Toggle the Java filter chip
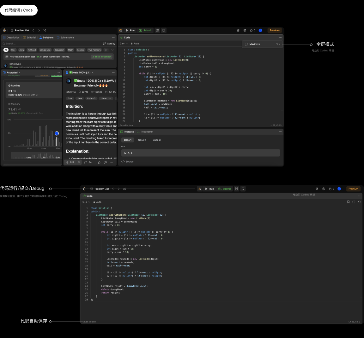Screen dimensions: 364x338 click(21, 50)
